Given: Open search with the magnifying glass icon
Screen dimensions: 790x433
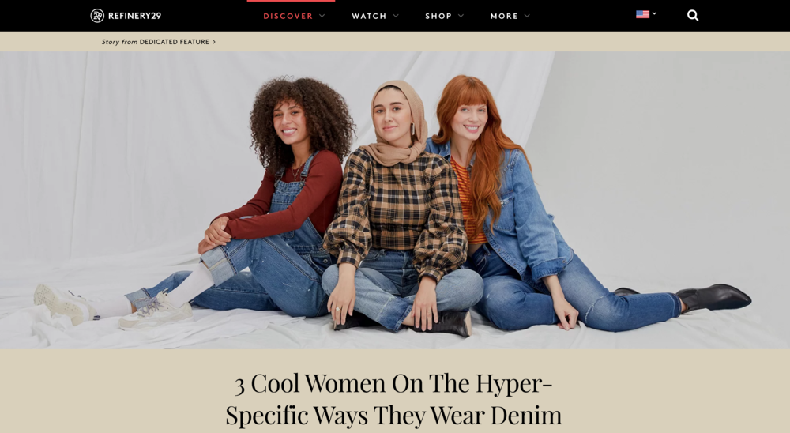Looking at the screenshot, I should click(x=693, y=16).
